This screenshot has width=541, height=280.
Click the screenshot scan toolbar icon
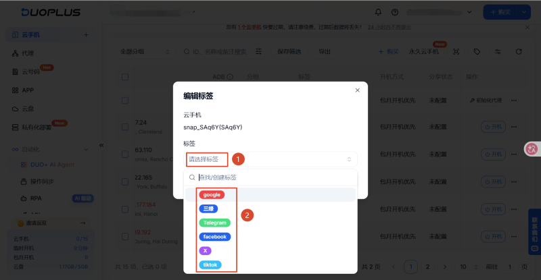(x=456, y=52)
